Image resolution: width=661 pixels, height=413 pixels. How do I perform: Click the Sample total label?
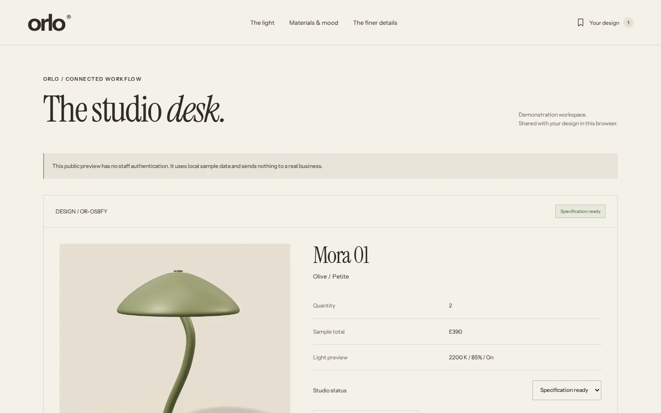(329, 331)
